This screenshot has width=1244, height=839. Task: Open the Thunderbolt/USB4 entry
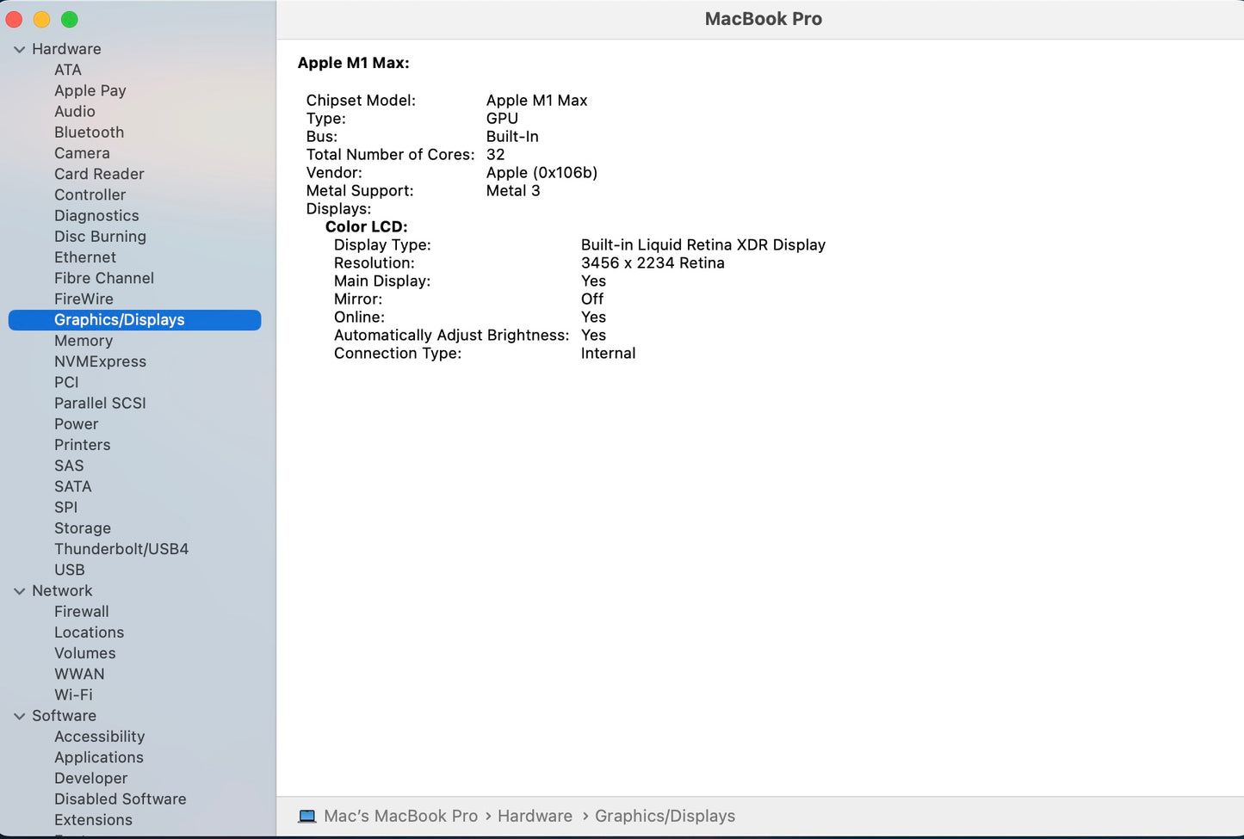click(x=121, y=549)
